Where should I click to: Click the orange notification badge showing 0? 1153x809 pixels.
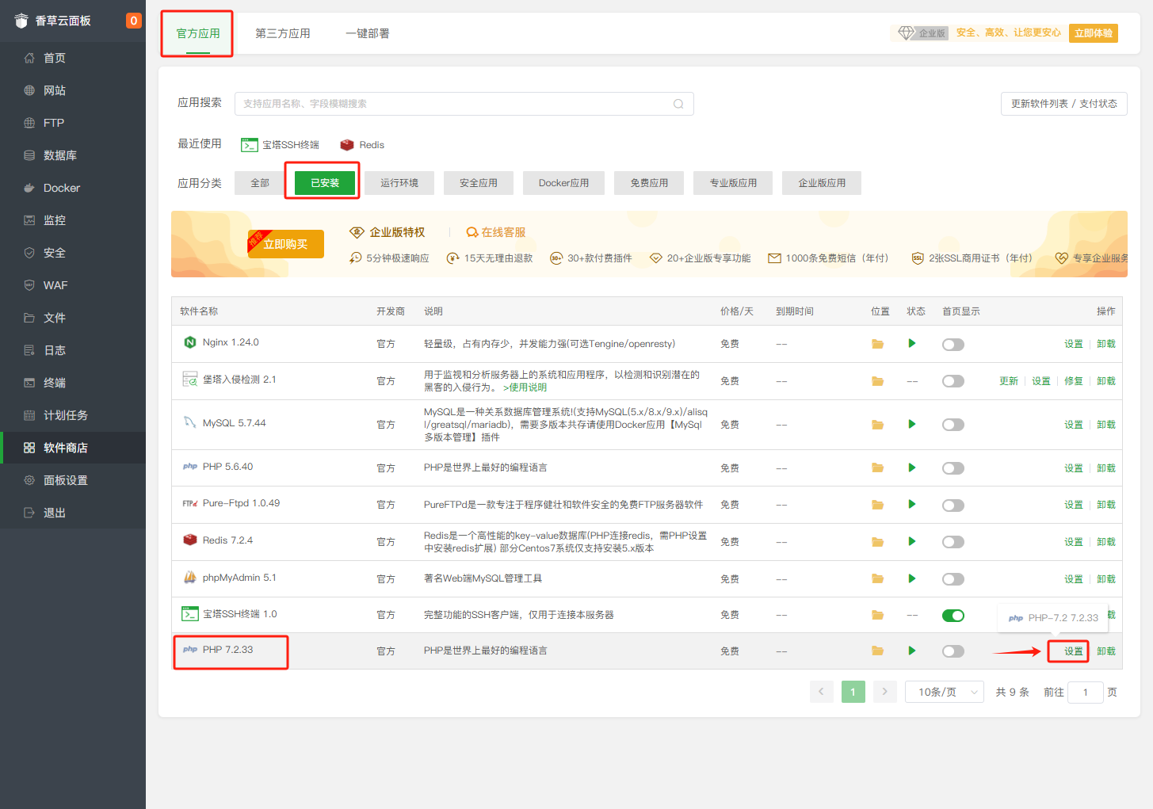[134, 21]
